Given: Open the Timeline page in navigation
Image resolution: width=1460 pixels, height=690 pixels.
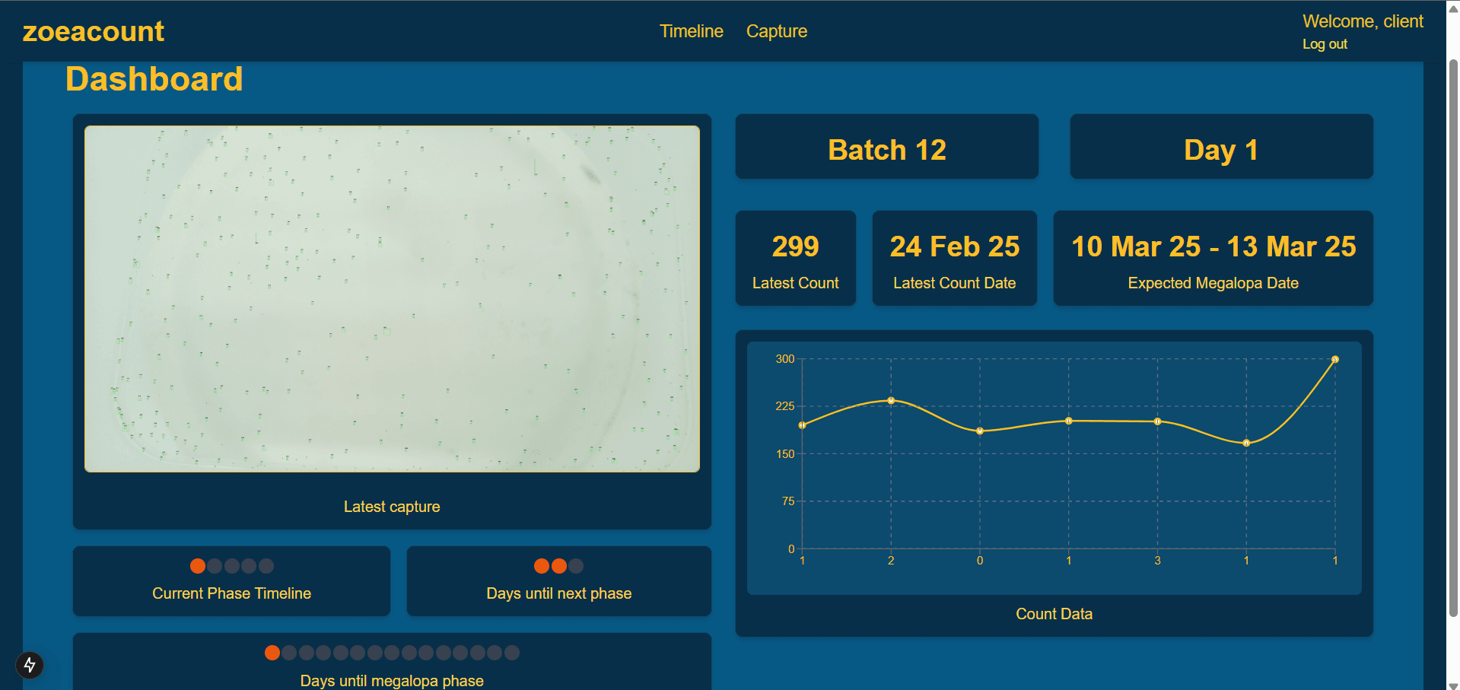Looking at the screenshot, I should pyautogui.click(x=691, y=31).
